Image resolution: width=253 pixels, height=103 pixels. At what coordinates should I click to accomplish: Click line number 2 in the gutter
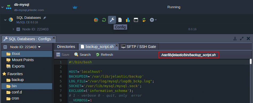[61, 67]
